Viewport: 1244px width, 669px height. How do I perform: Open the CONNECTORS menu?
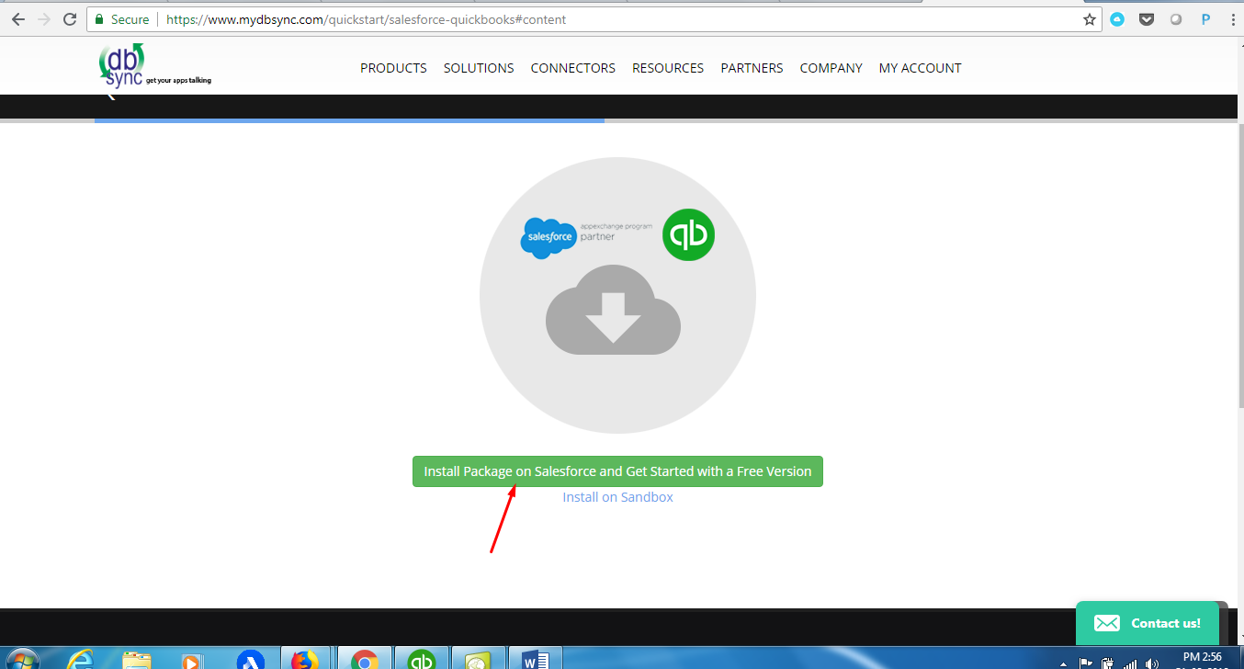tap(572, 68)
